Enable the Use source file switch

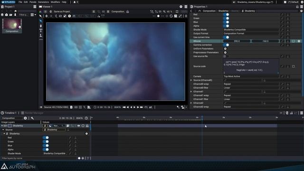pos(226,56)
